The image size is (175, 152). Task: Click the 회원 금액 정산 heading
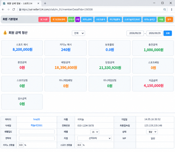coord(18,33)
